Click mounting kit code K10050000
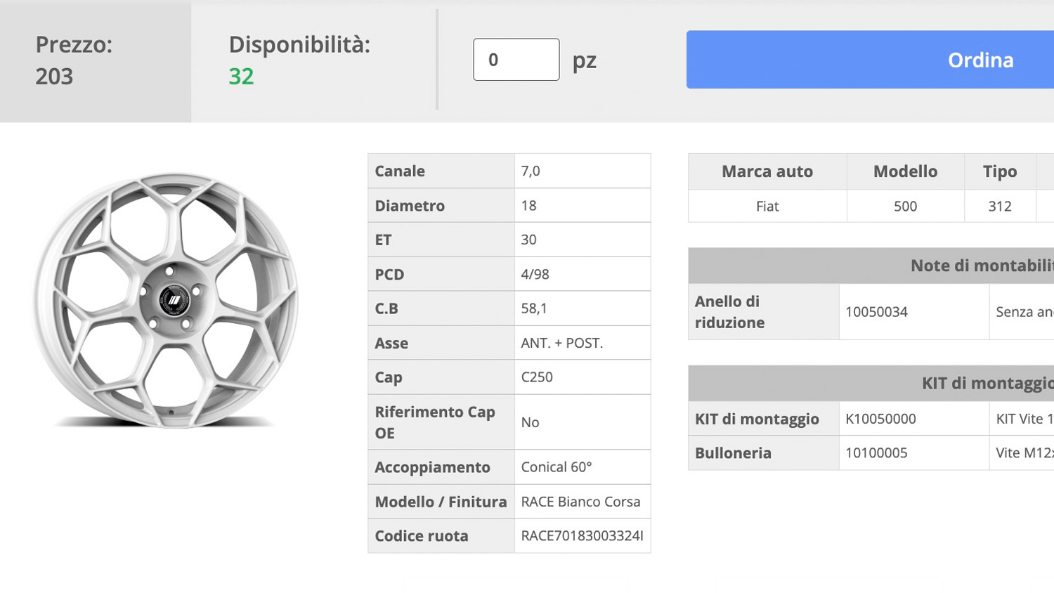Viewport: 1054px width, 593px height. 880,419
